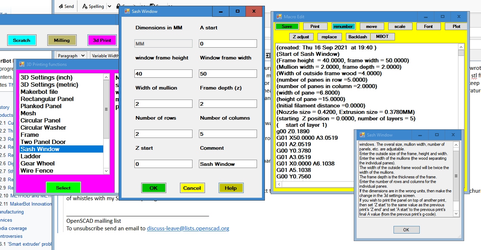481x250 pixels.
Task: Open the magenta 3d Print mode
Action: [102, 40]
